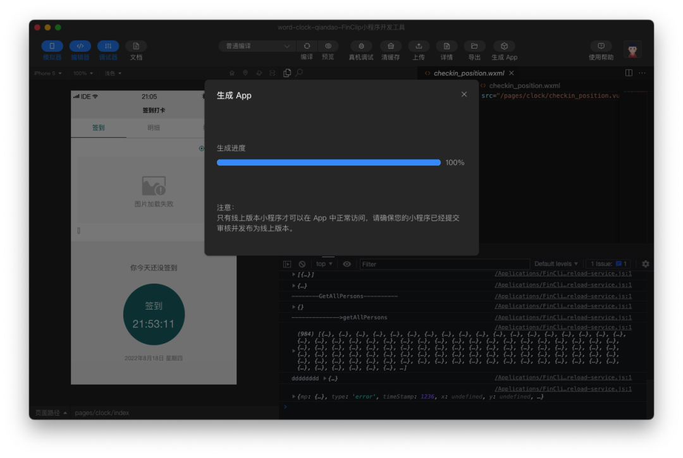Open DevTools settings gear
Viewport: 683px width, 458px height.
pyautogui.click(x=644, y=263)
